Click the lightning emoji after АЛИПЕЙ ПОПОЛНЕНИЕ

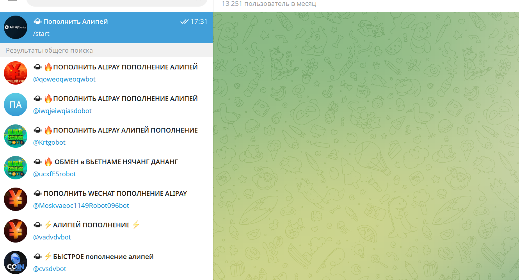point(136,225)
